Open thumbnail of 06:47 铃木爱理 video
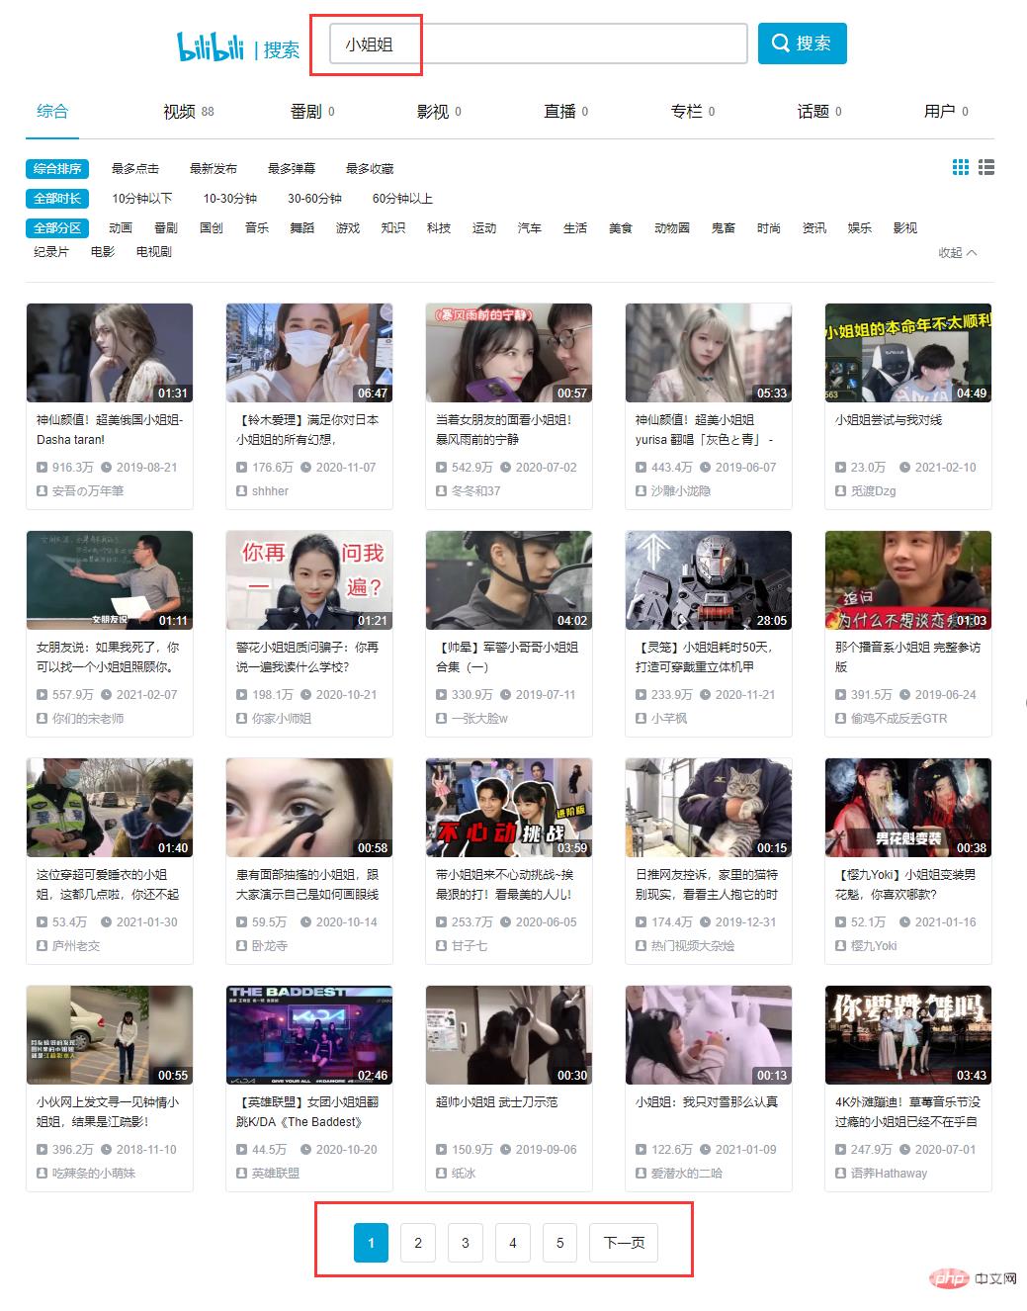The height and width of the screenshot is (1311, 1027). [309, 353]
